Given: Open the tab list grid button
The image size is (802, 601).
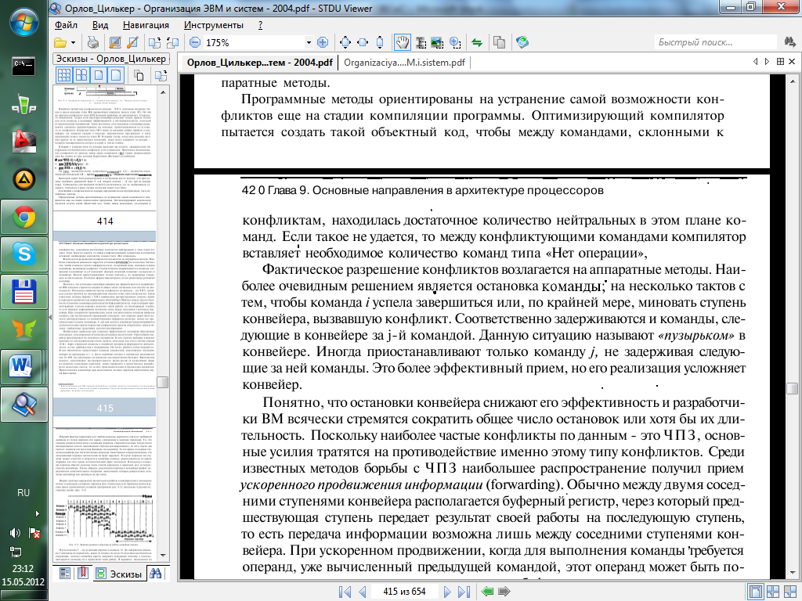Looking at the screenshot, I should click(780, 61).
